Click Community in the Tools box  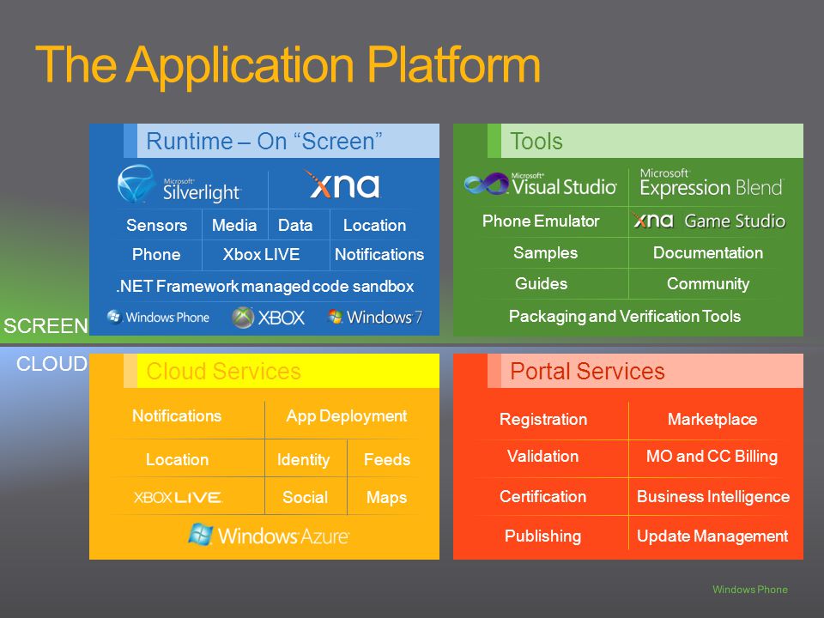708,284
